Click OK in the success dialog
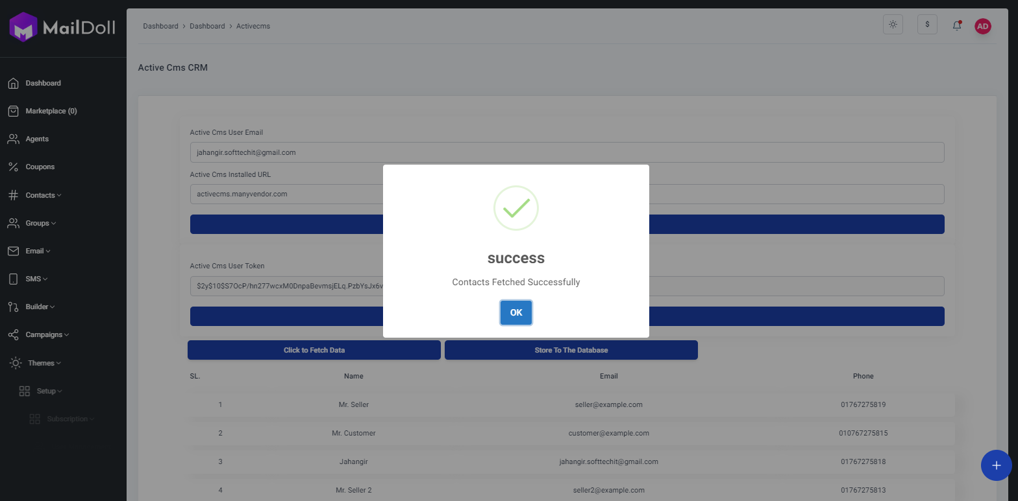Viewport: 1018px width, 501px height. point(516,312)
